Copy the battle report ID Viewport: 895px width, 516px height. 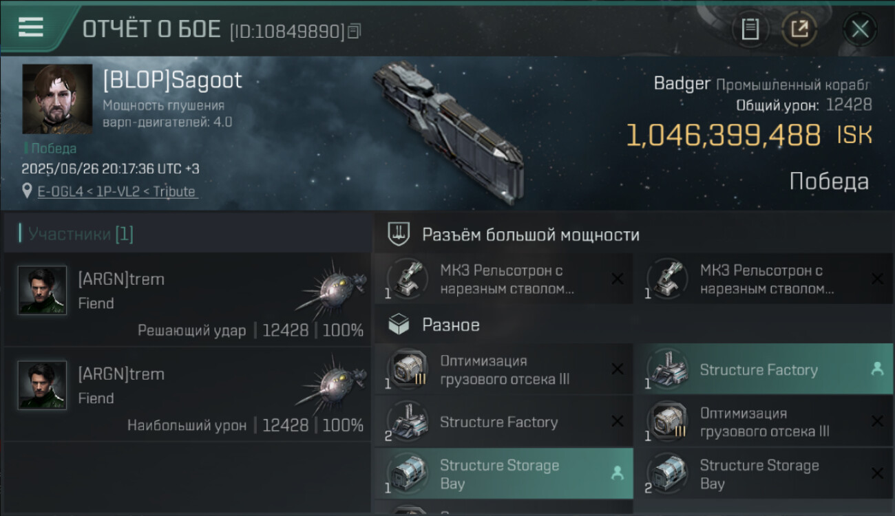pos(354,31)
